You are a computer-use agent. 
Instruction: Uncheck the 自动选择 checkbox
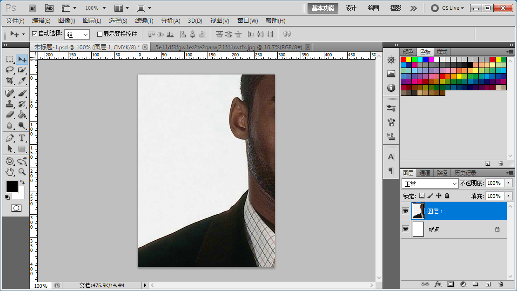coord(34,34)
